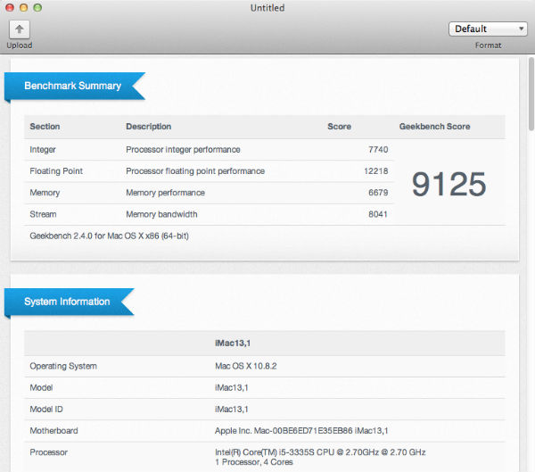Viewport: 535px width, 472px height.
Task: Click the Geekbench 2.4.0 version text
Action: point(109,236)
